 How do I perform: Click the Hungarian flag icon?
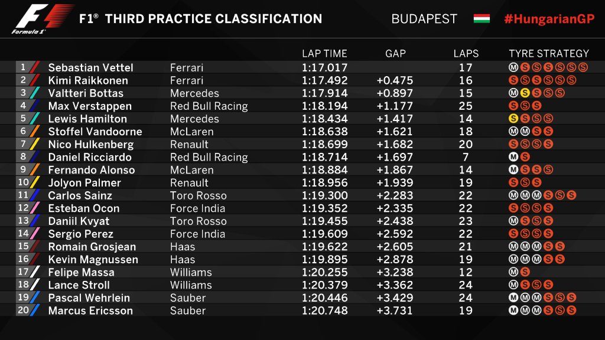(482, 18)
